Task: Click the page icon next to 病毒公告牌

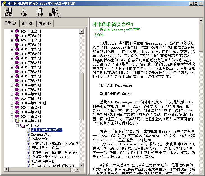Action: [28, 139]
